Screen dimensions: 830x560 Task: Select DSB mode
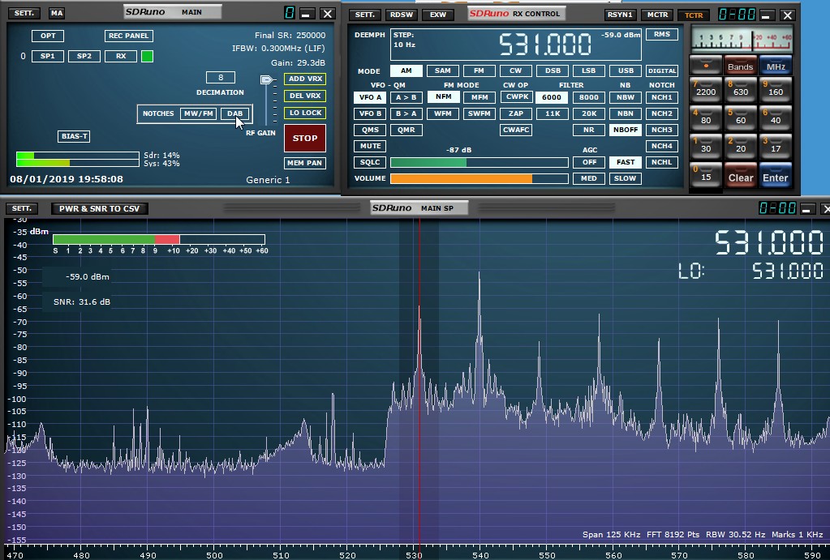(553, 71)
